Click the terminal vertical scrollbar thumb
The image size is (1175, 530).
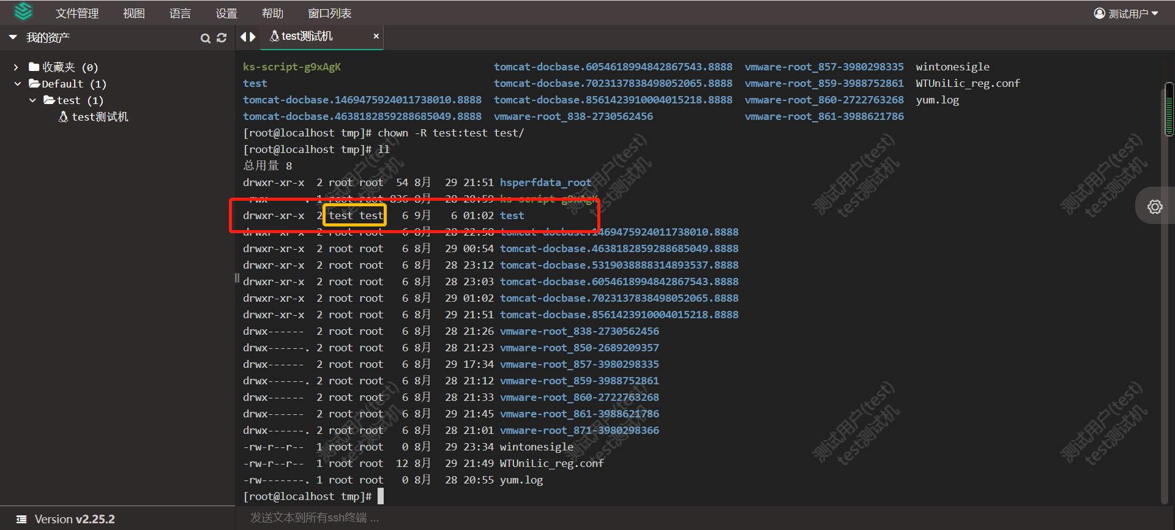pos(1168,110)
